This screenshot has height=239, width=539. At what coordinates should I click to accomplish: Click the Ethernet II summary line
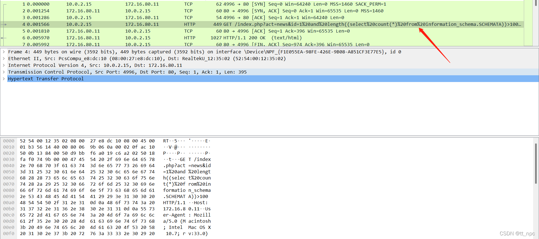(x=147, y=58)
